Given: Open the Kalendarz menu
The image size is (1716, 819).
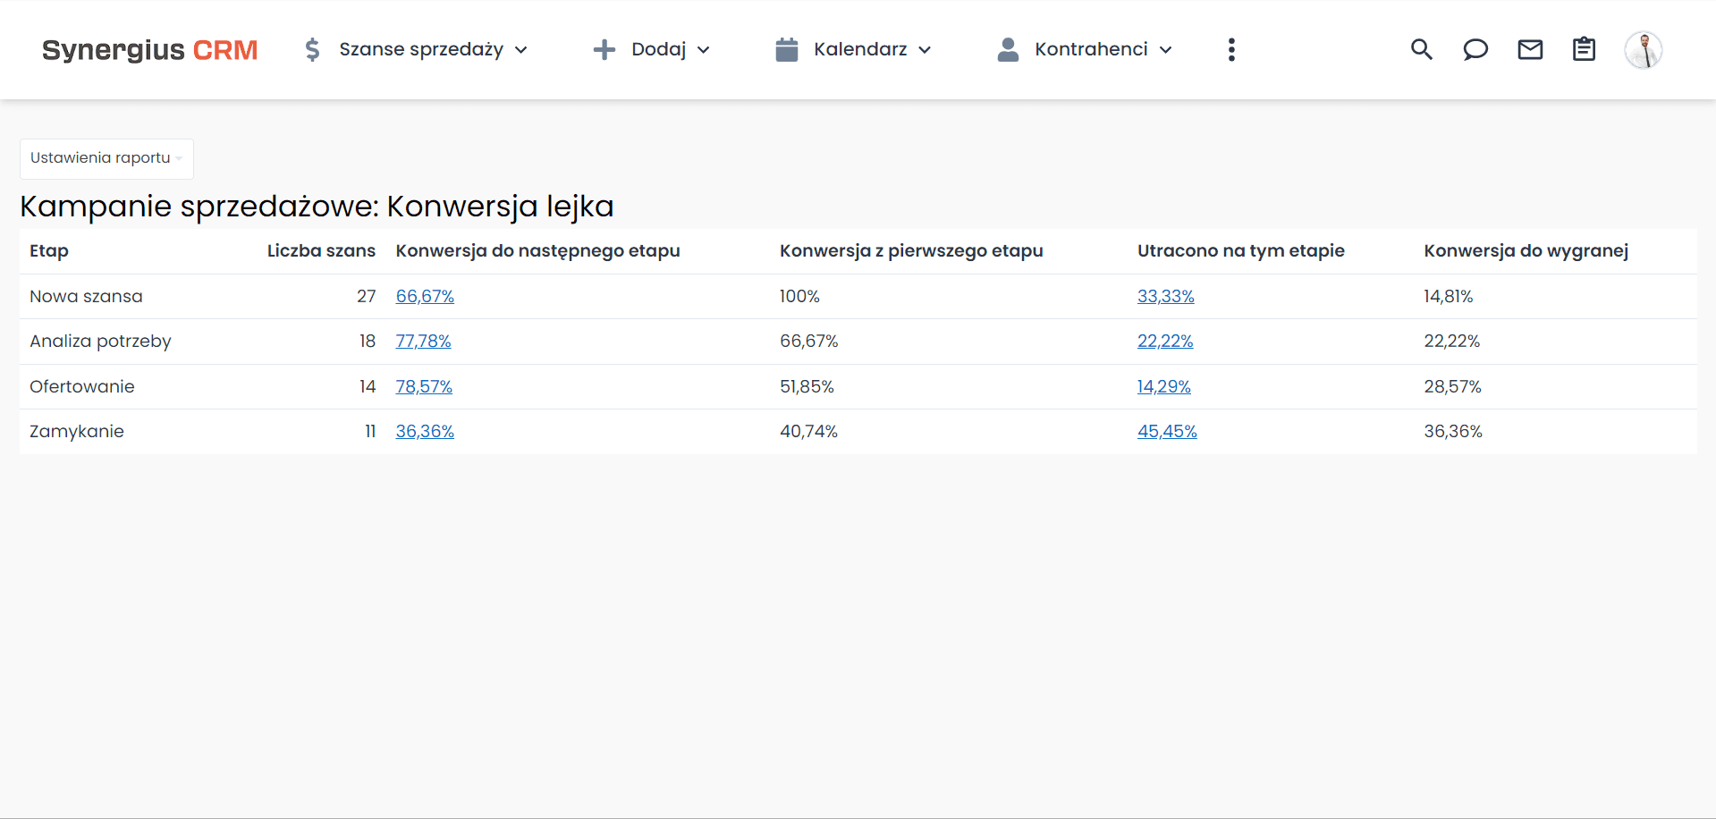Looking at the screenshot, I should [860, 50].
